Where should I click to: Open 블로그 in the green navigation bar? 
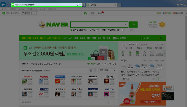[35, 38]
